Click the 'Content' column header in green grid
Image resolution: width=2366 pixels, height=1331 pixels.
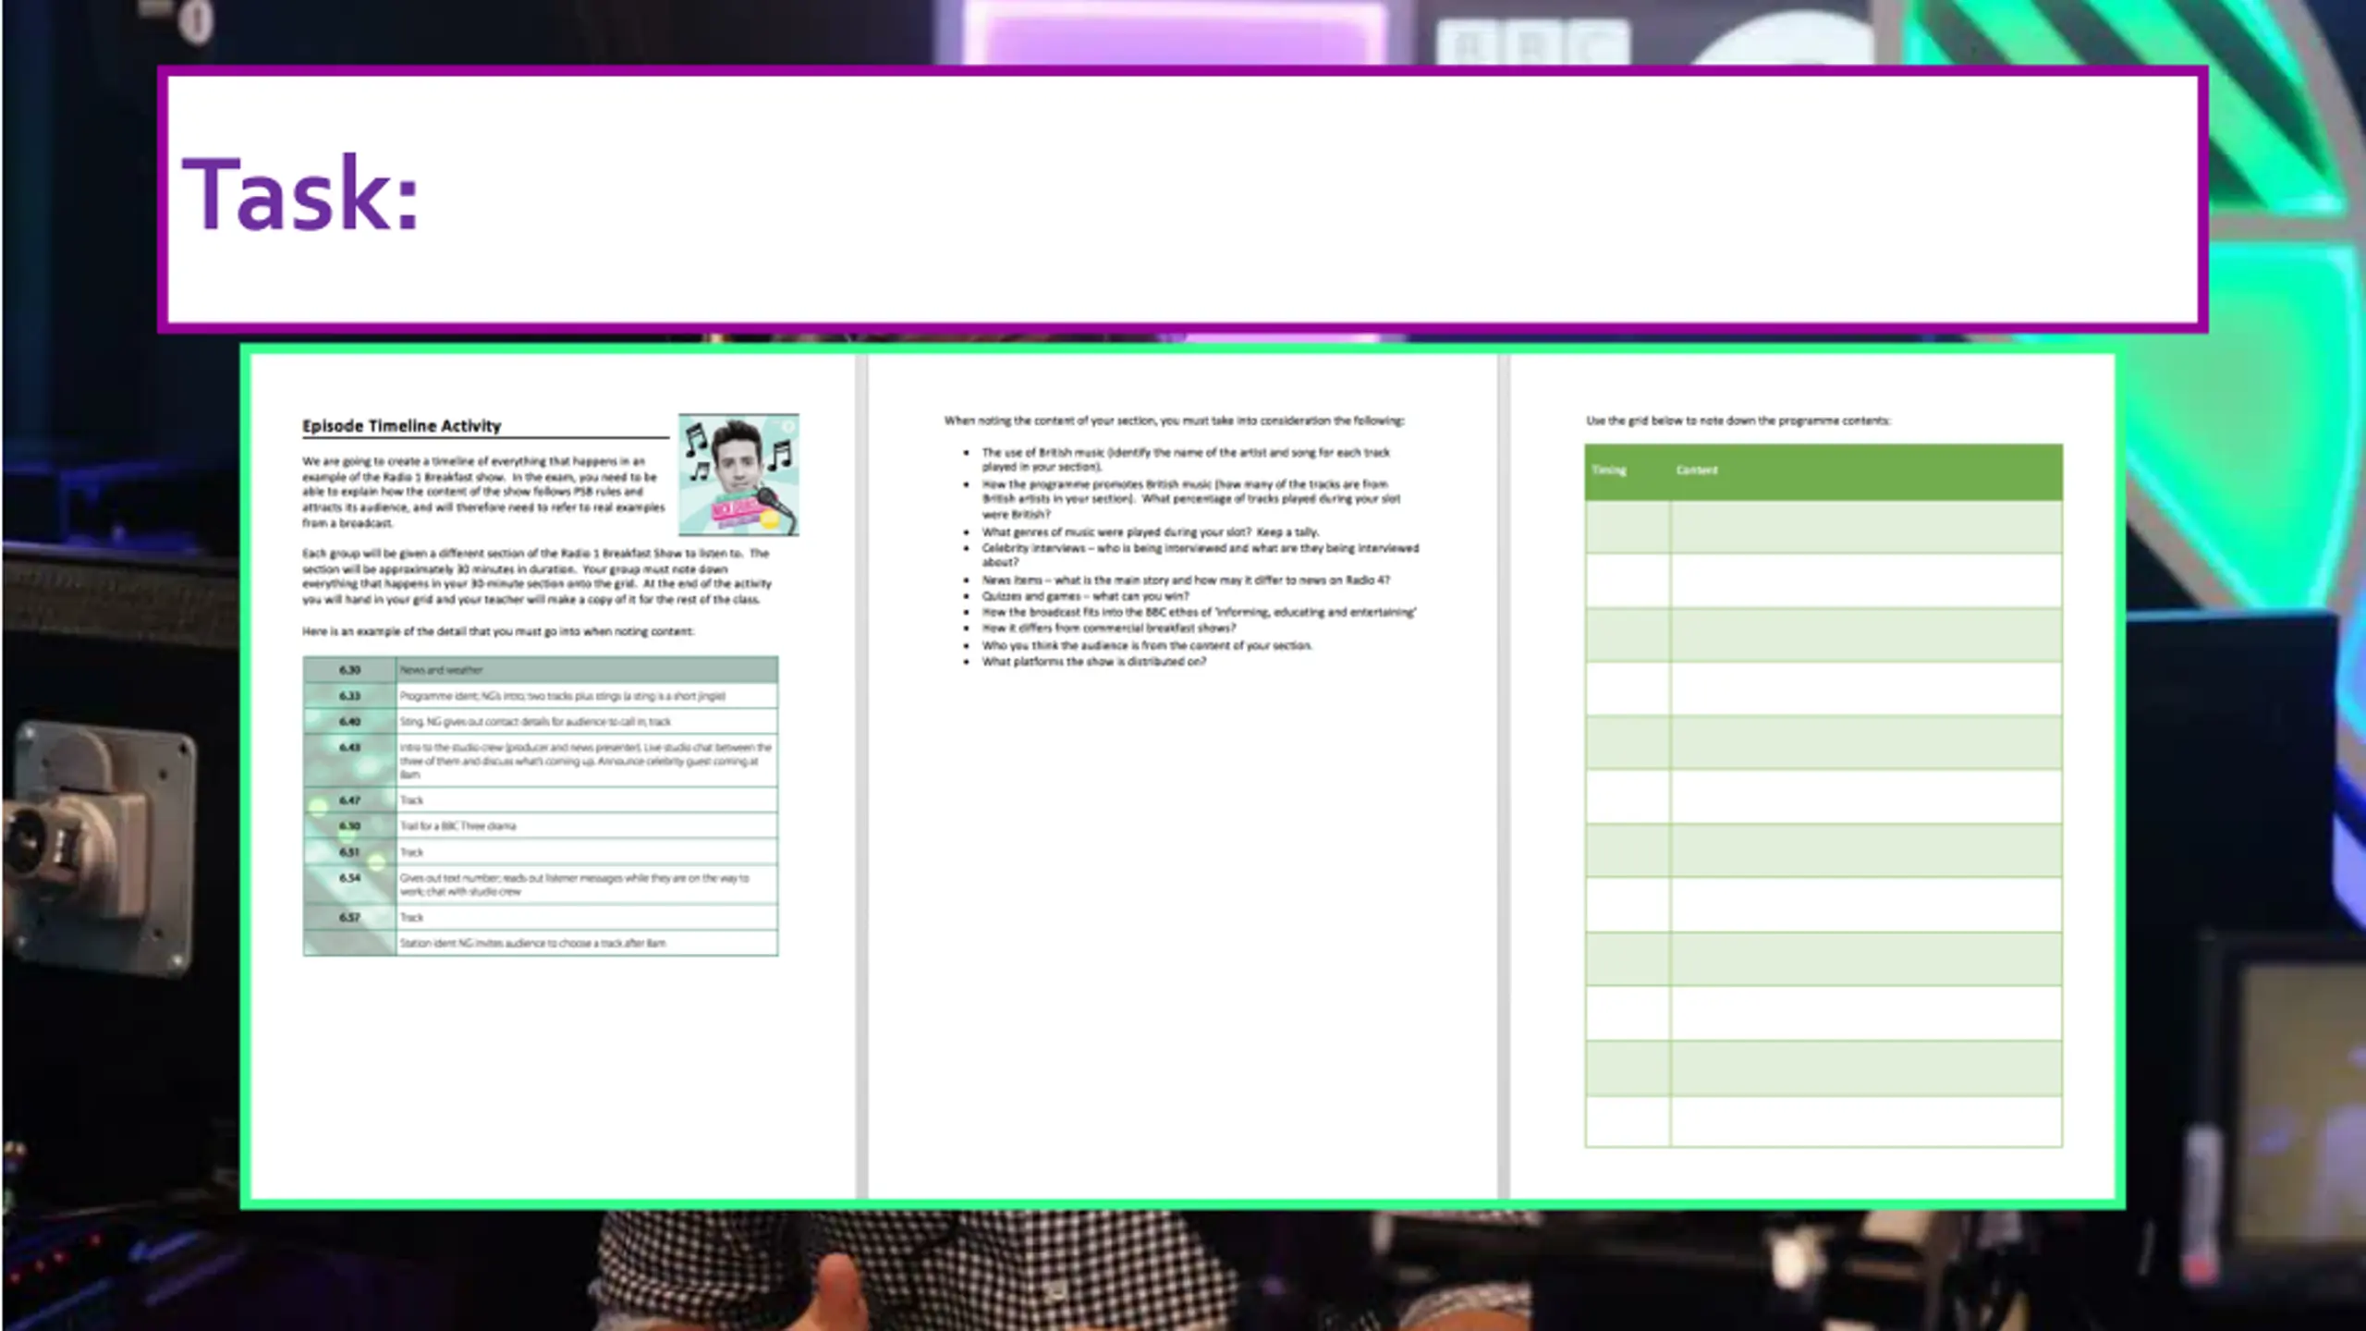[x=1697, y=470]
